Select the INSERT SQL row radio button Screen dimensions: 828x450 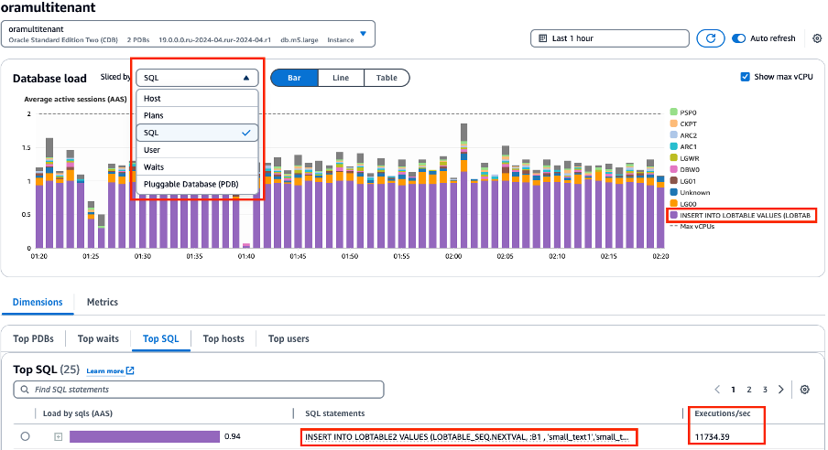click(x=25, y=437)
